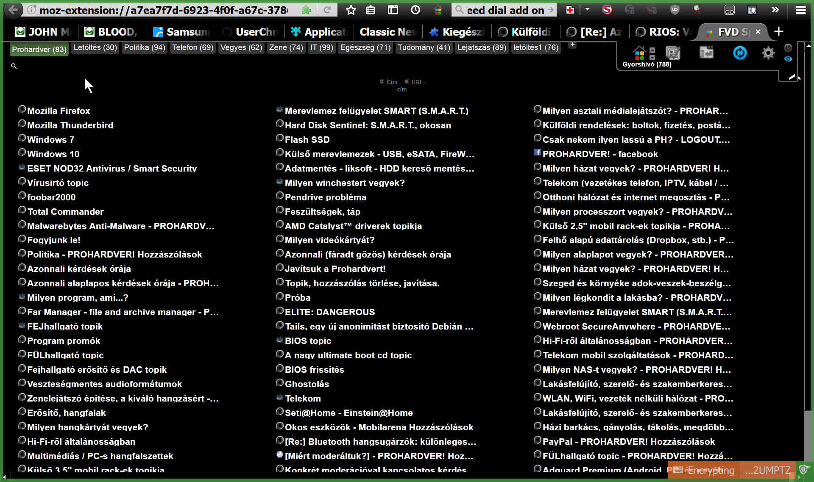Switch to Lejátszás (89) group tab
Viewport: 814px width, 482px height.
(x=482, y=47)
